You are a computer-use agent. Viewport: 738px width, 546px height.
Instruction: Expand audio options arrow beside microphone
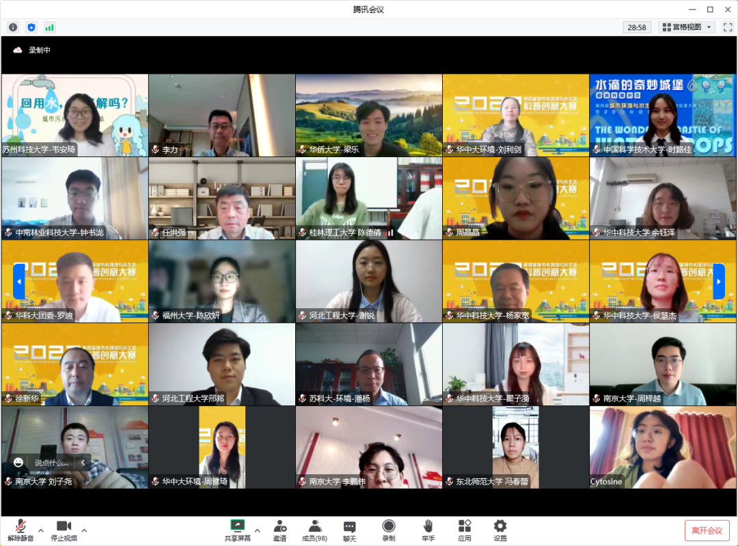point(41,530)
